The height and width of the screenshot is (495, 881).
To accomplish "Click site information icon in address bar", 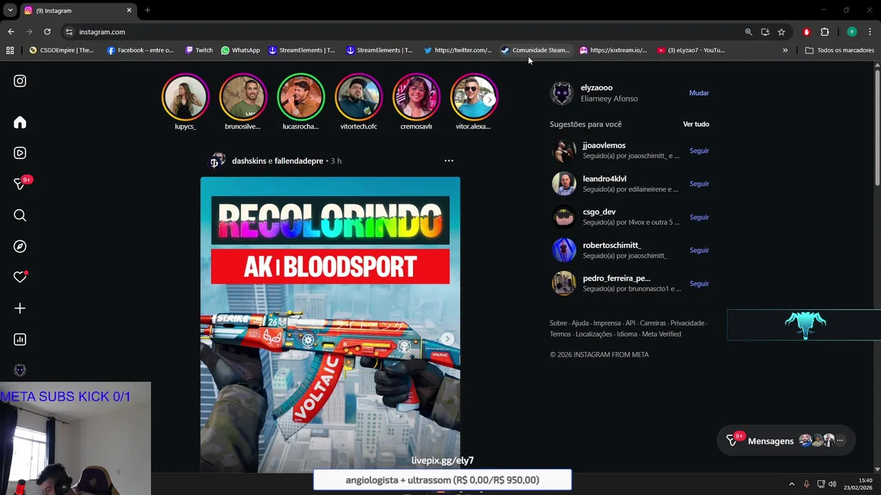I will (x=69, y=32).
